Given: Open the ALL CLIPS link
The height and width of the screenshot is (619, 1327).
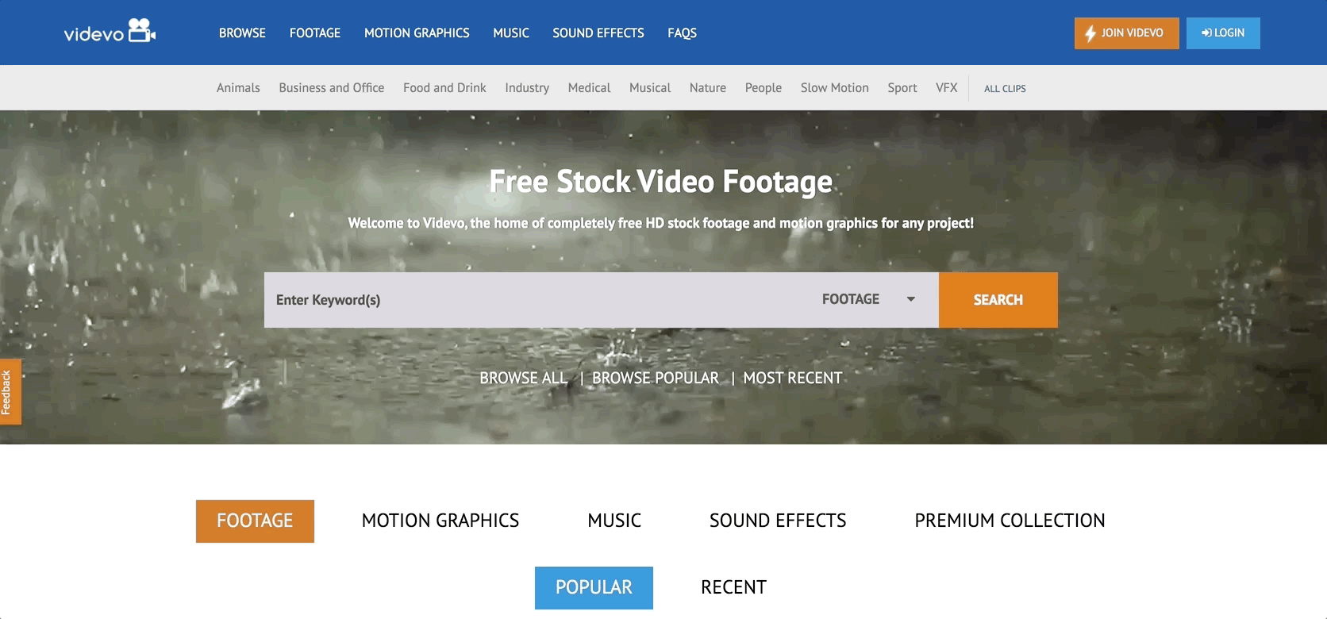Looking at the screenshot, I should point(1005,88).
